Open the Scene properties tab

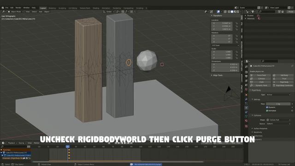246,85
